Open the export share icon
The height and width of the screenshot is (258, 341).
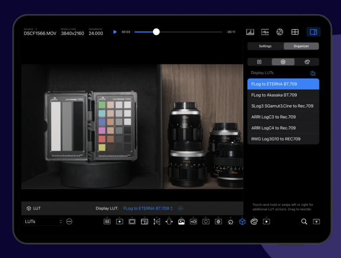tap(316, 222)
